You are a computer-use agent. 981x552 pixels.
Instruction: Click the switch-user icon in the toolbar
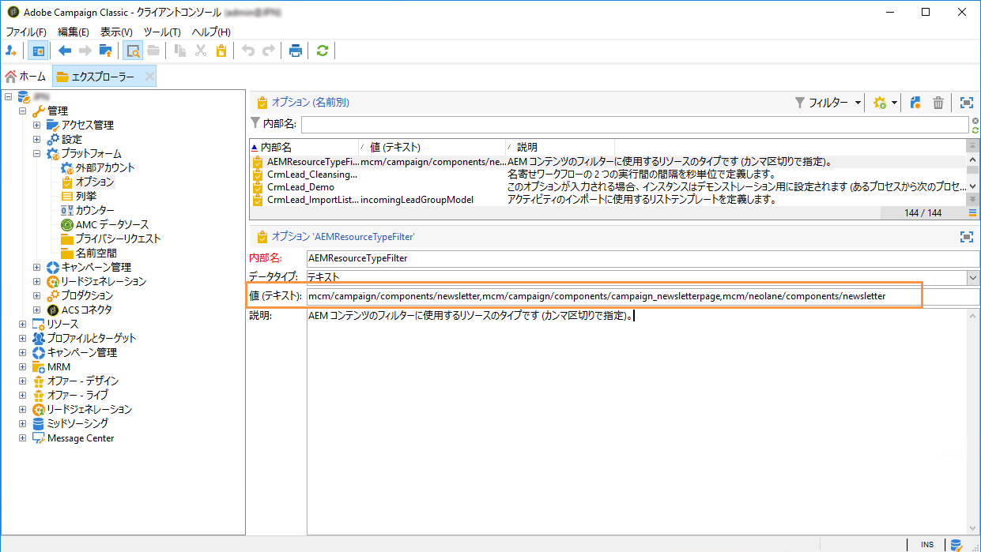pos(10,51)
